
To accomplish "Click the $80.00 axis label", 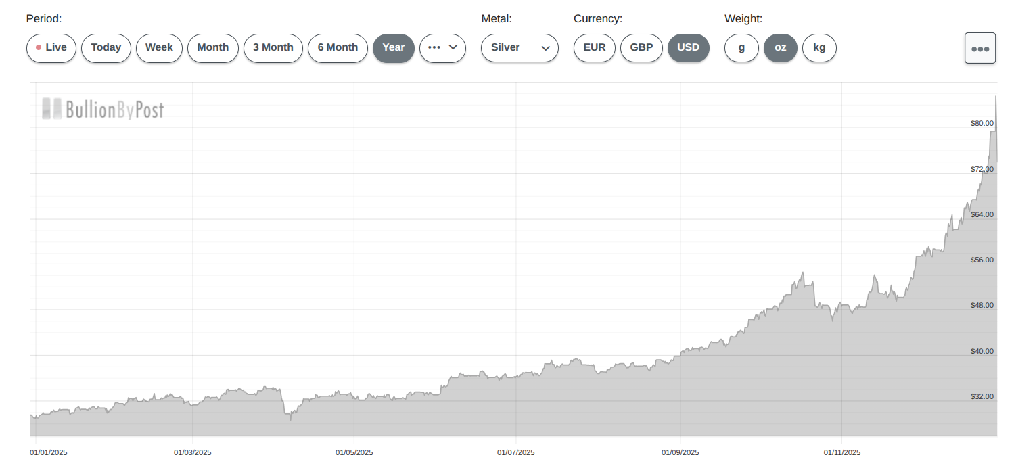I will click(982, 123).
